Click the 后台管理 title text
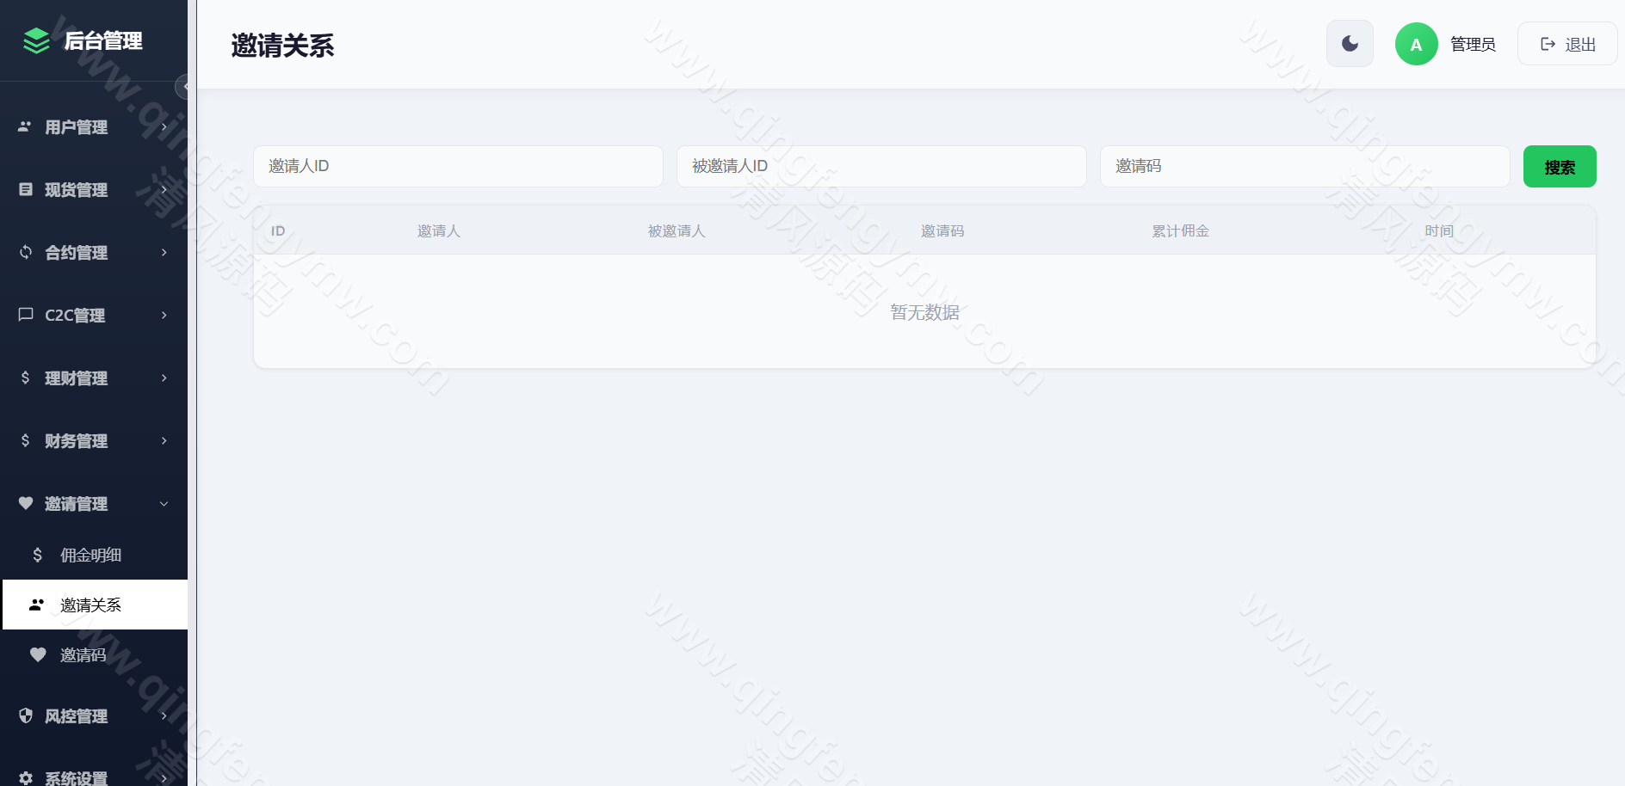Viewport: 1625px width, 786px height. point(103,40)
